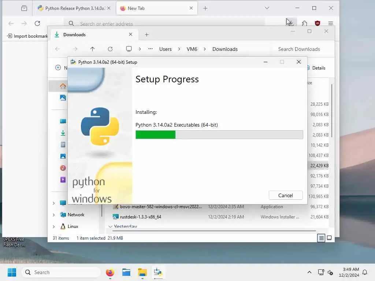375x281 pixels.
Task: Show hidden system tray icons
Action: click(309, 272)
